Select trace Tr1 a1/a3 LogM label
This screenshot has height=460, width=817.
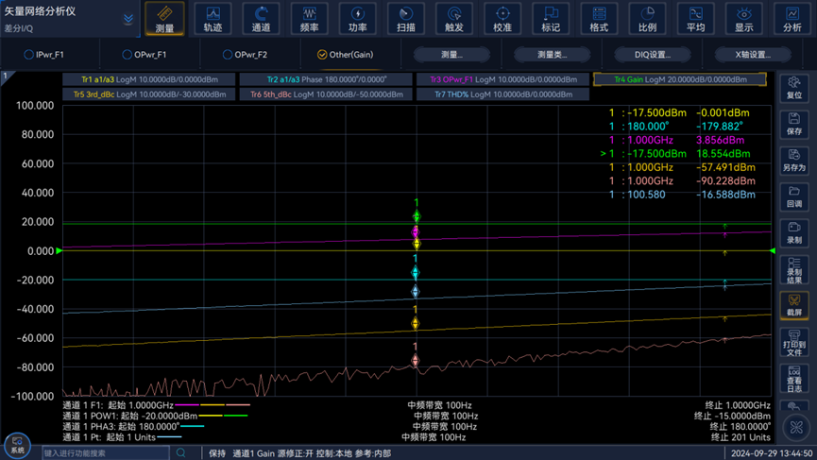click(149, 79)
